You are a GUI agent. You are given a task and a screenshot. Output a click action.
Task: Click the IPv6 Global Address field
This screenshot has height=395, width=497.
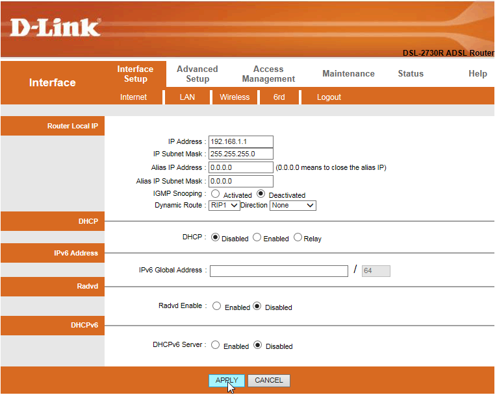(279, 271)
